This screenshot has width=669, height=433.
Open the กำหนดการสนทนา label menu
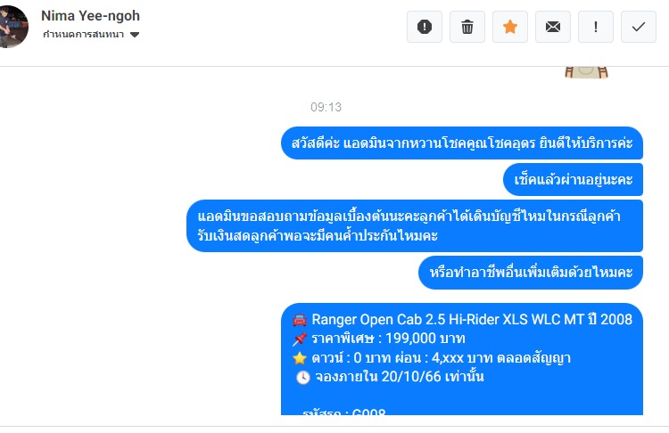click(83, 35)
